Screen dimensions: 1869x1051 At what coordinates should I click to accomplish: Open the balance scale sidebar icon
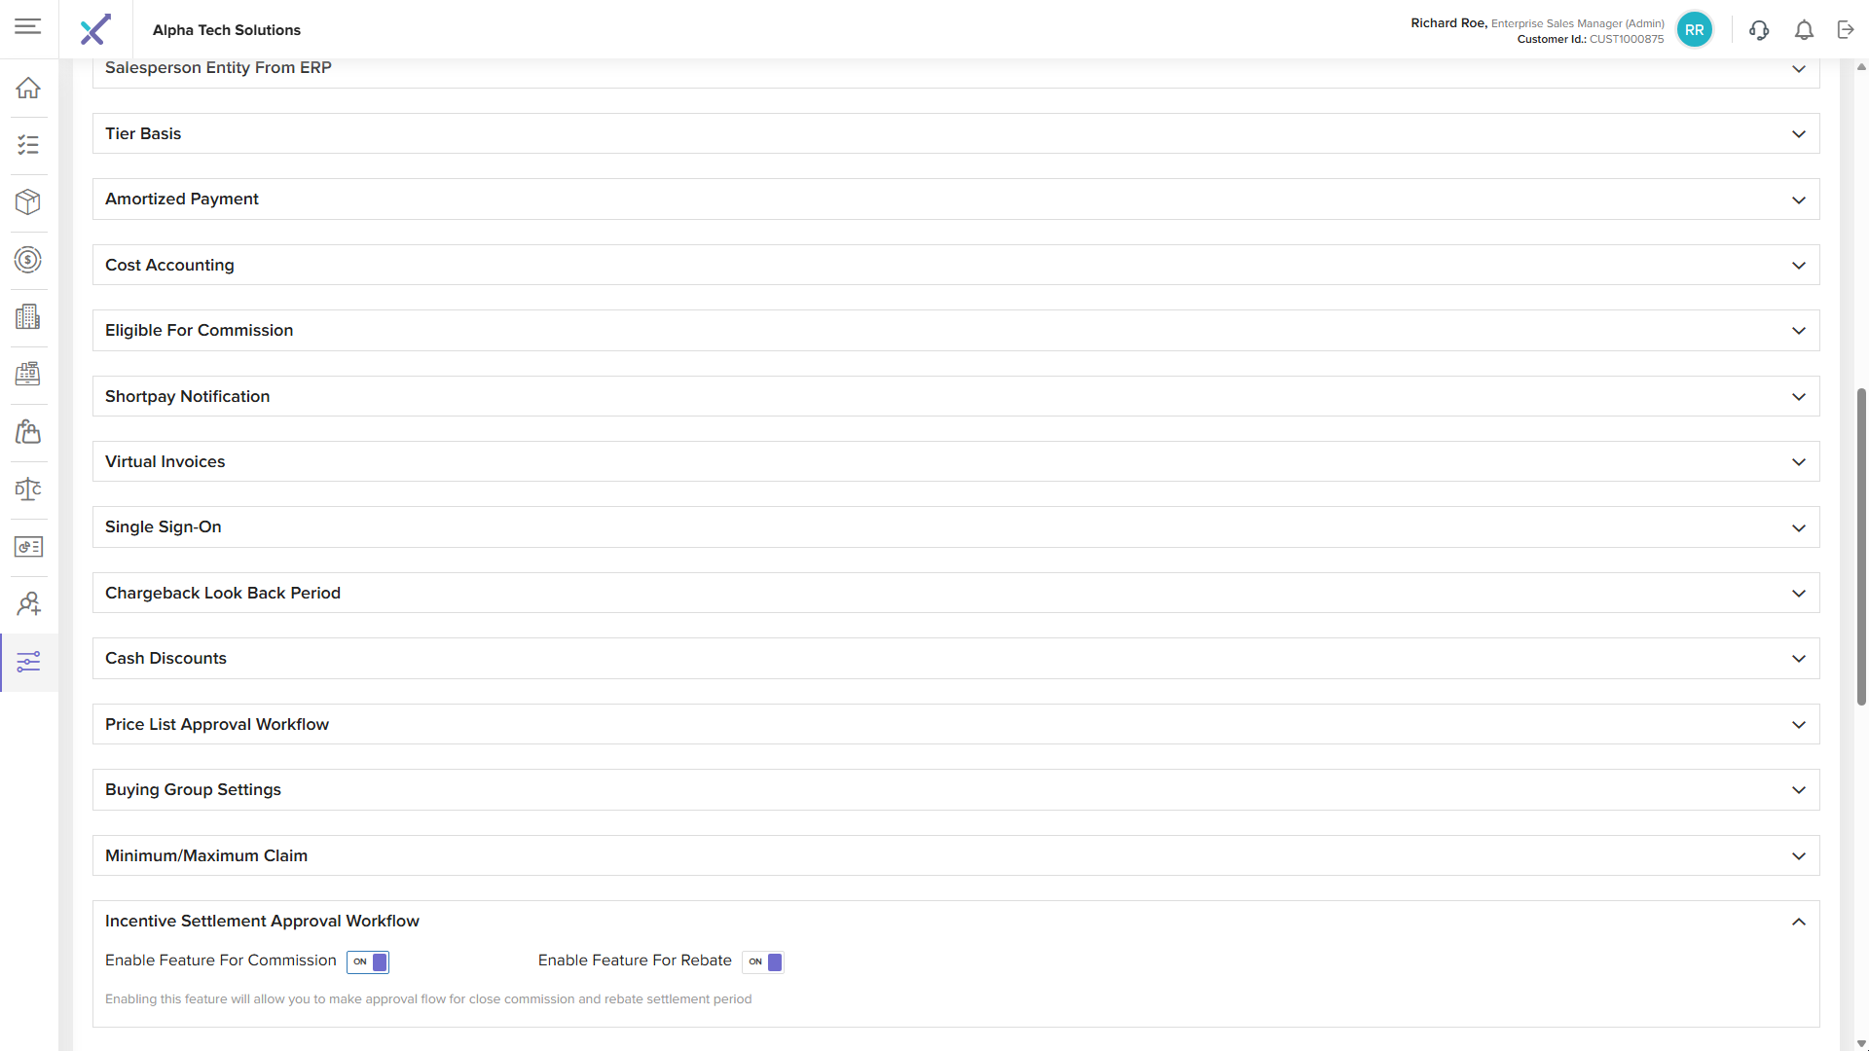coord(28,489)
